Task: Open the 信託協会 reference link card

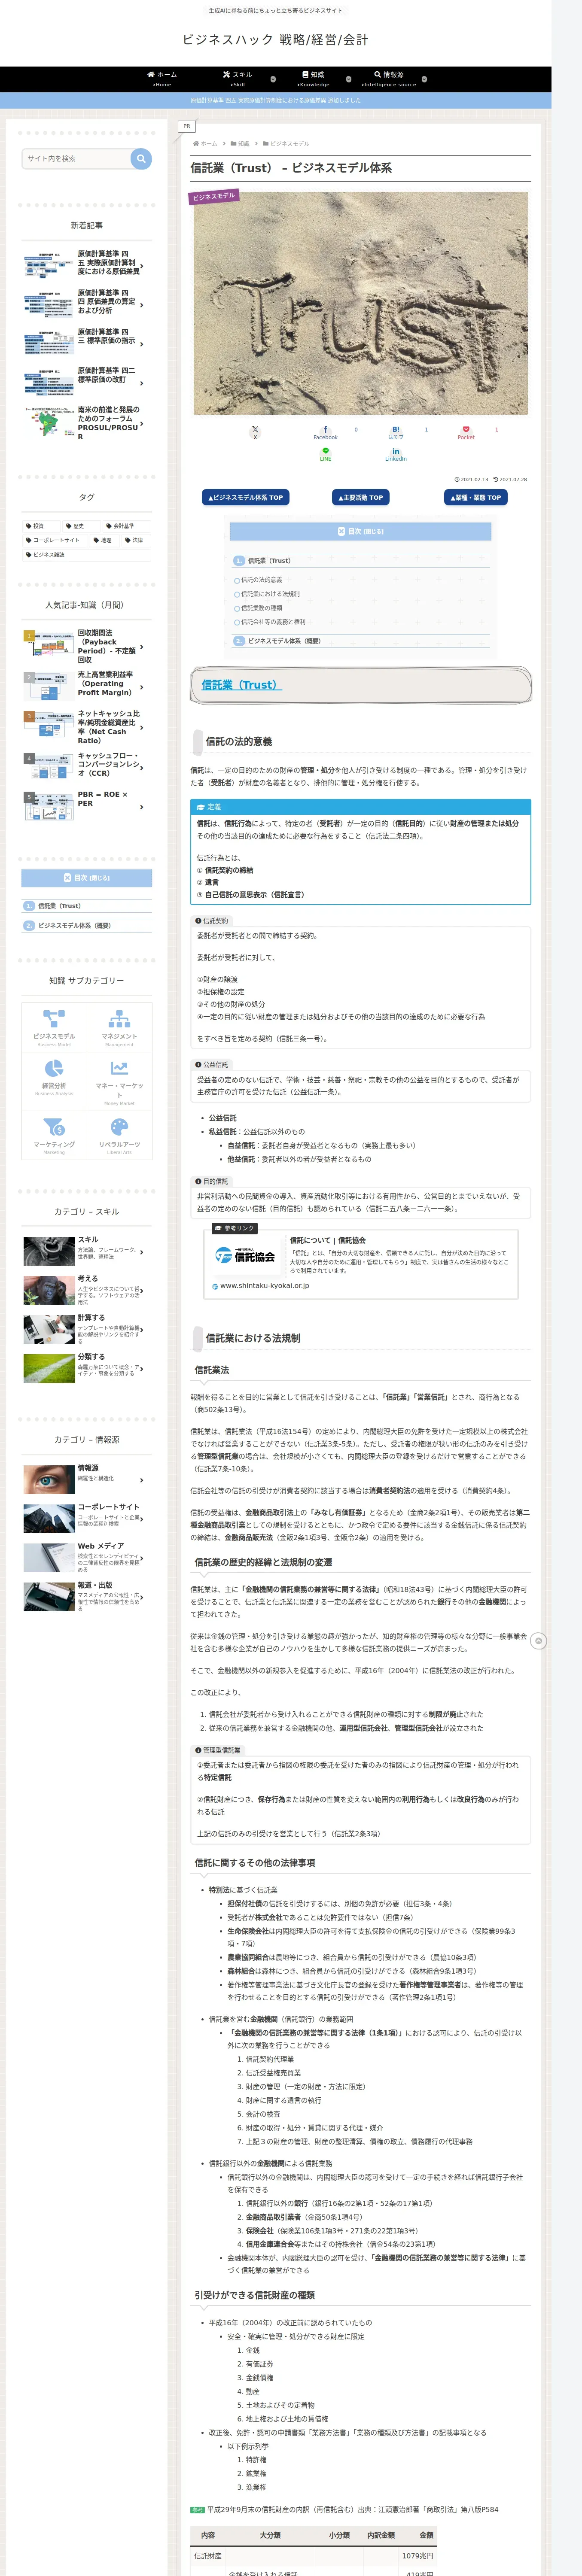Action: coord(360,1264)
